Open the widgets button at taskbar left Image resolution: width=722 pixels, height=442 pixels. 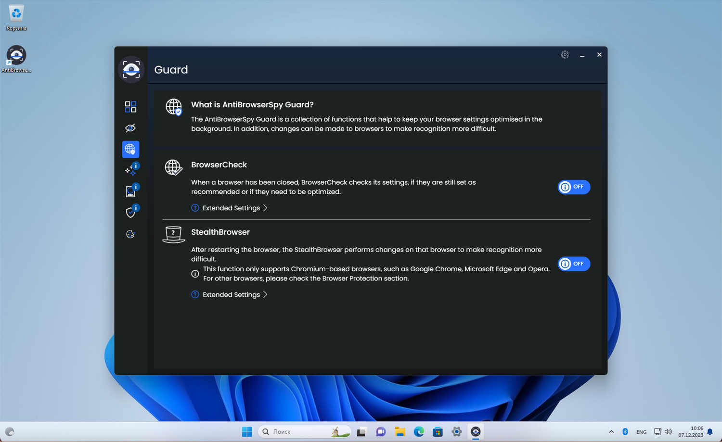[x=10, y=432]
